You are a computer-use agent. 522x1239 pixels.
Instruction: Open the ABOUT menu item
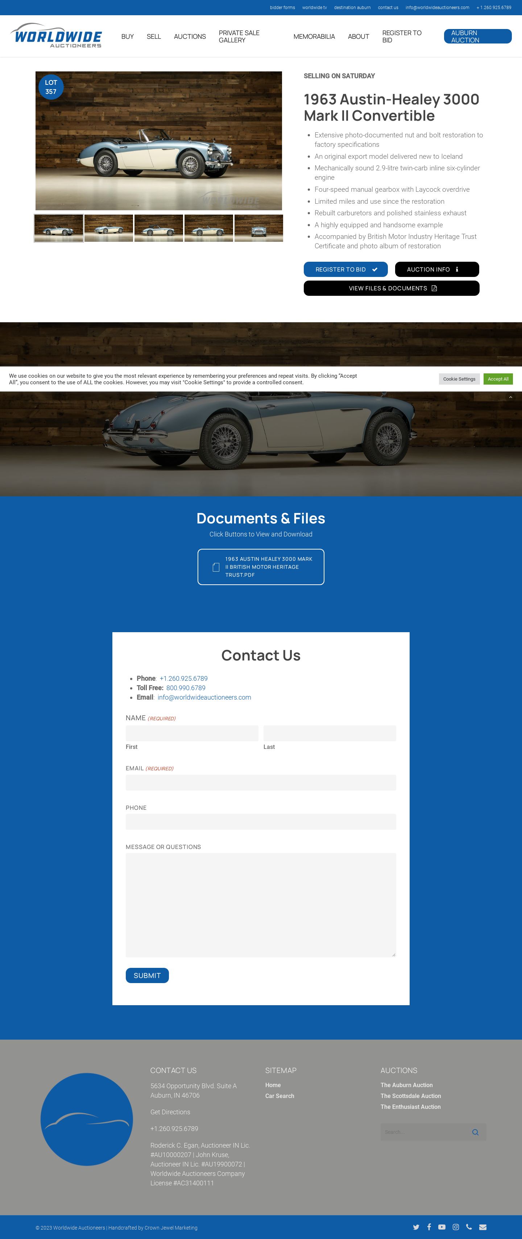[x=359, y=37]
